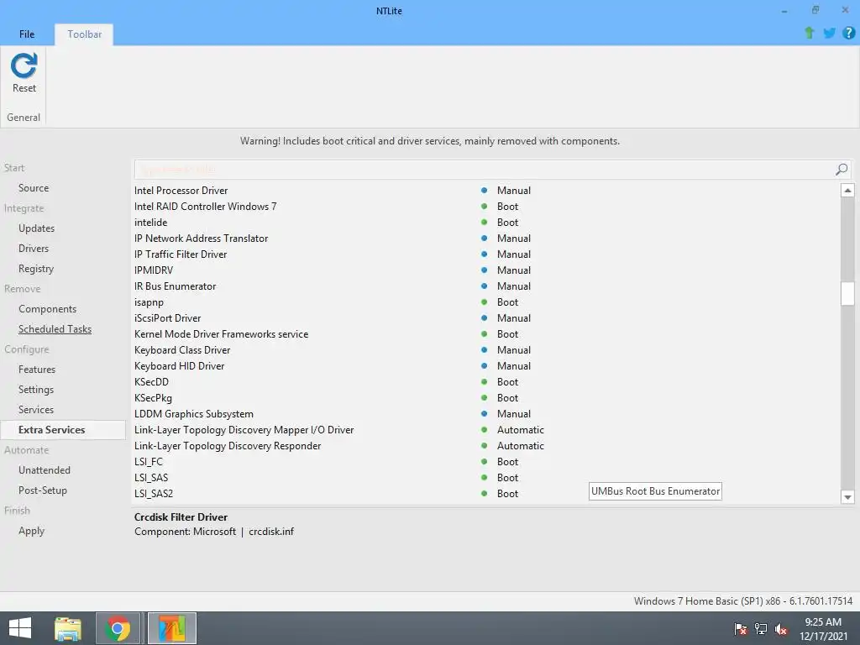Click the status dot for KSecDD

coord(485,382)
